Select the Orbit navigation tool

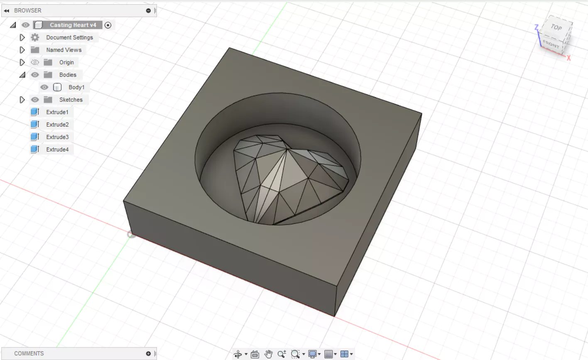click(x=238, y=354)
